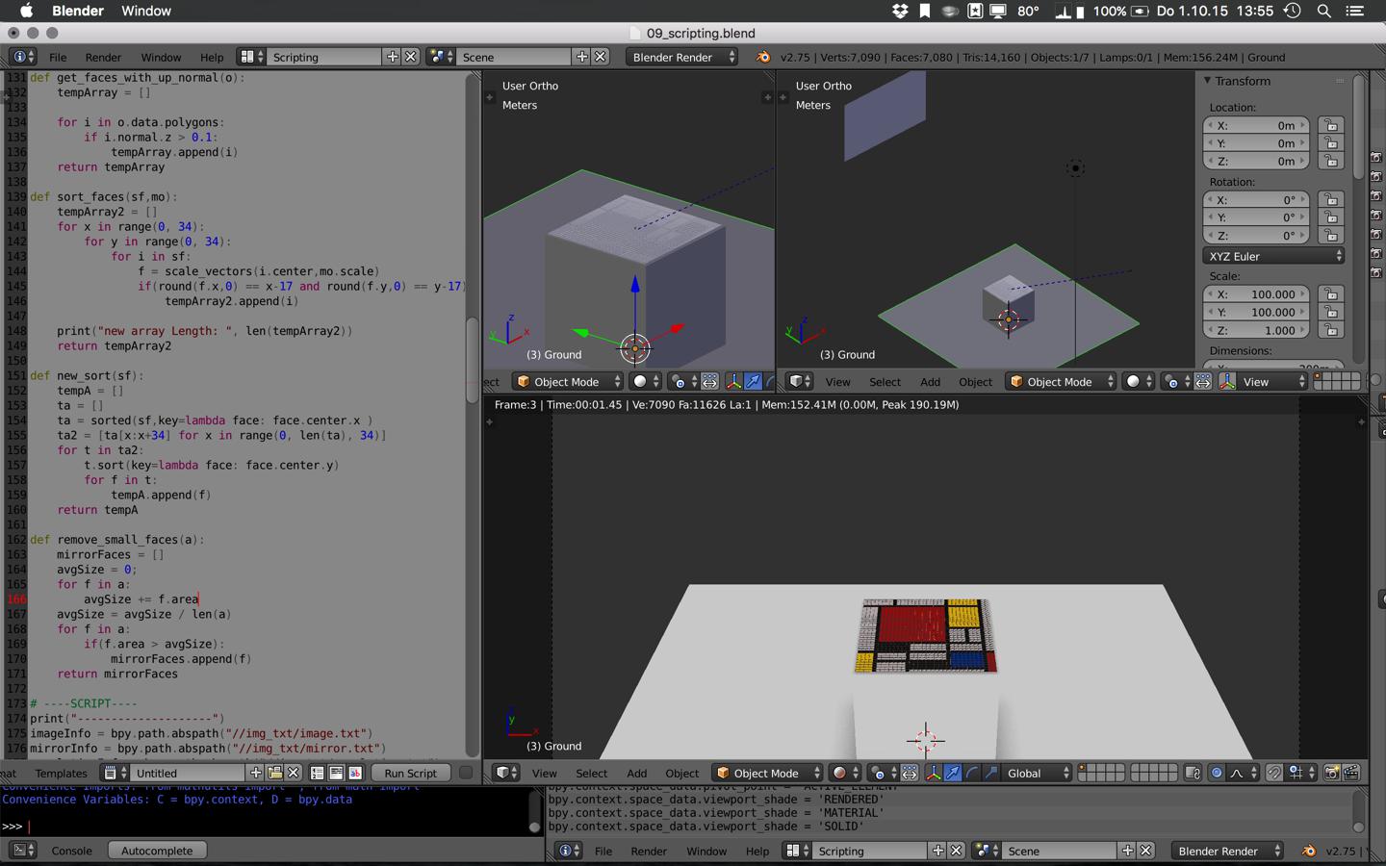Image resolution: width=1386 pixels, height=866 pixels.
Task: Toggle line numbers in the text editor
Action: [x=318, y=773]
